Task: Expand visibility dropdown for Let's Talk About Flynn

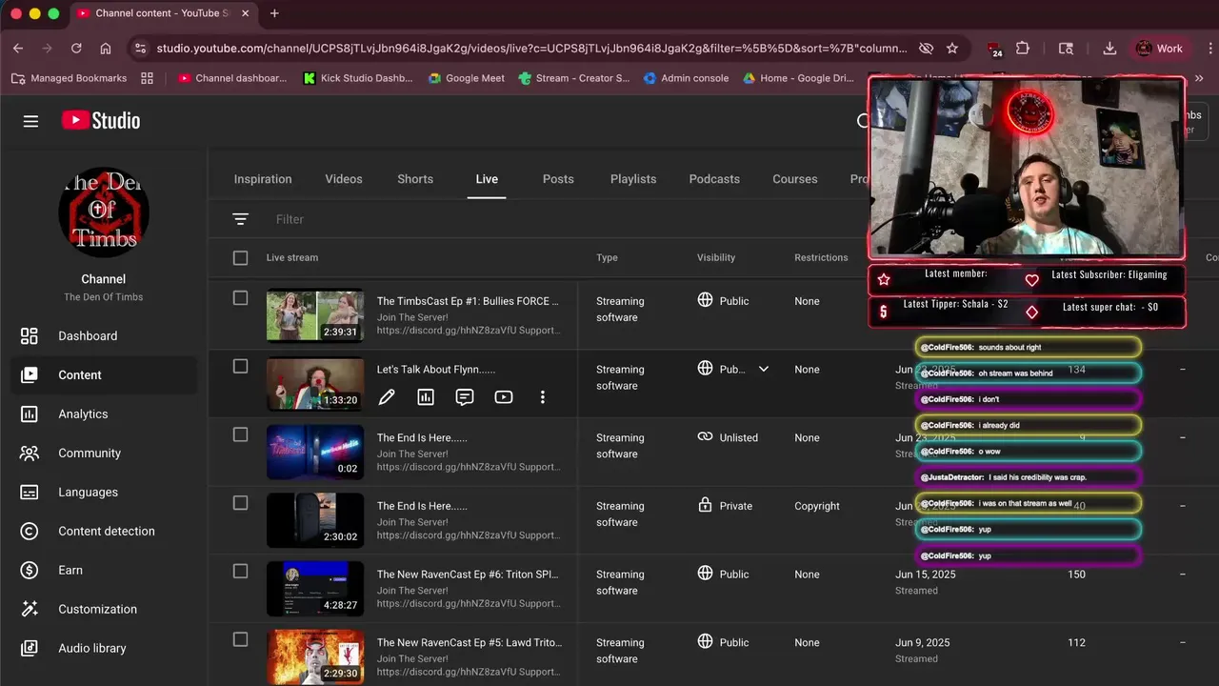Action: [x=763, y=369]
